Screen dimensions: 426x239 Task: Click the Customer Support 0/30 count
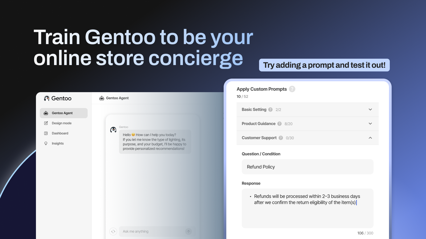[290, 138]
